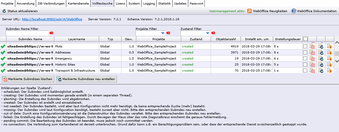This screenshot has height=132, width=339.
Task: Click Markierte Subindizes neu erstellen button
Action: [86, 79]
